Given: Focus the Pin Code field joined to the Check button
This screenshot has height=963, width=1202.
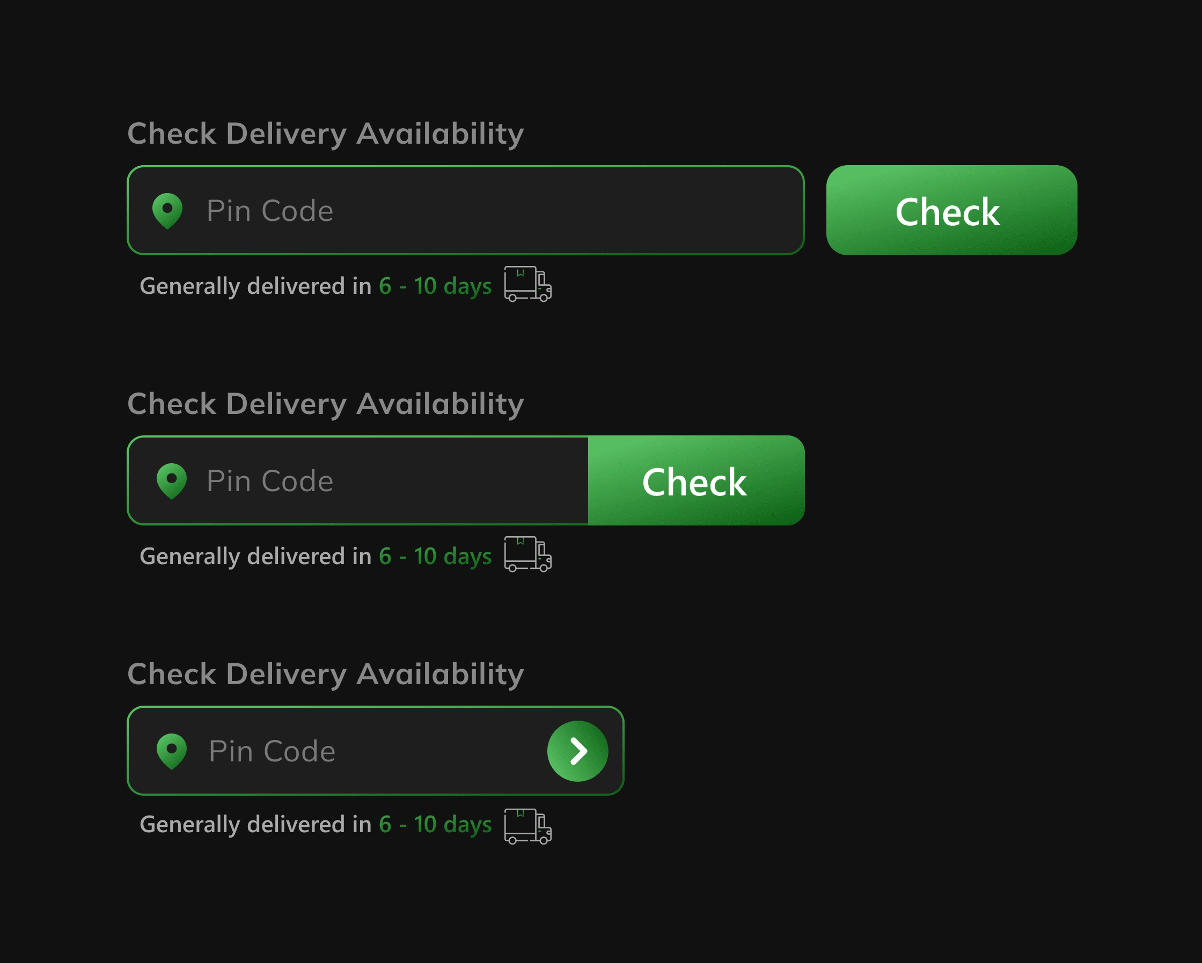Looking at the screenshot, I should (x=358, y=480).
